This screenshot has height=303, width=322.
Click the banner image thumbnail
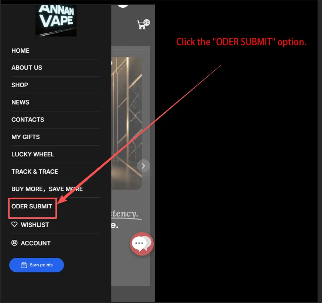127,123
